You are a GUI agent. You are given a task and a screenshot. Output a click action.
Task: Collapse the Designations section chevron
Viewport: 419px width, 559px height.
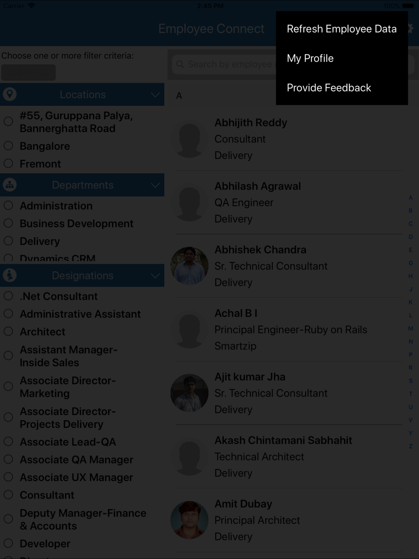pos(155,276)
